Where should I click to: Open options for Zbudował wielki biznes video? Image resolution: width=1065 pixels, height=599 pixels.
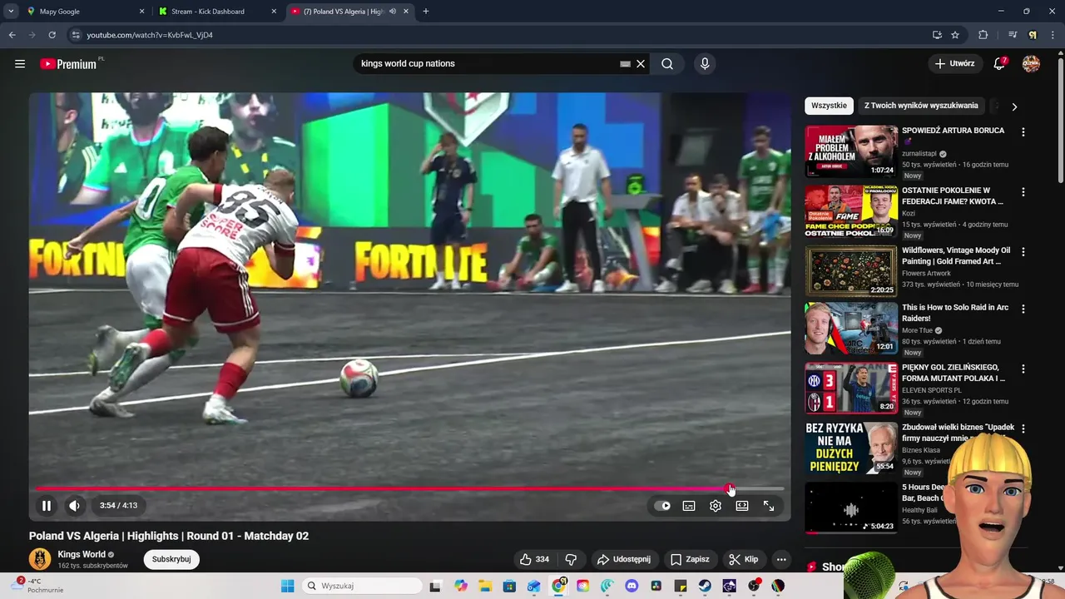[x=1023, y=428]
